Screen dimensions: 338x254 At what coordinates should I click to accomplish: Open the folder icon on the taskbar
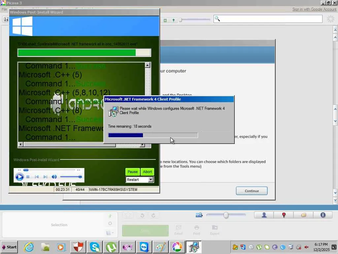click(x=45, y=247)
